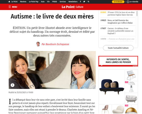Viewport: 142px width, 114px height.
Task: Open the Newsletters menu item
Action: click(73, 2)
